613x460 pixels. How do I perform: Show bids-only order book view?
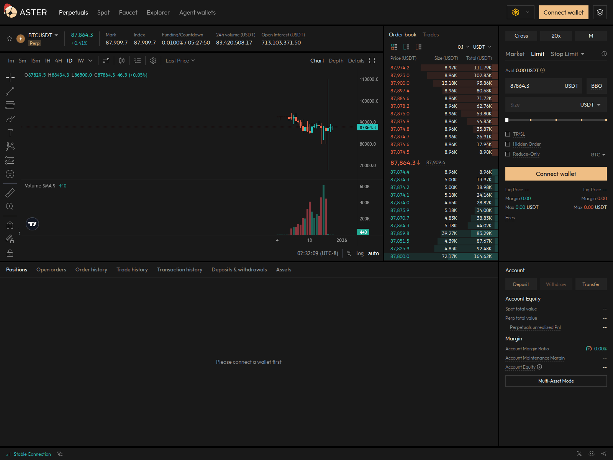click(406, 47)
